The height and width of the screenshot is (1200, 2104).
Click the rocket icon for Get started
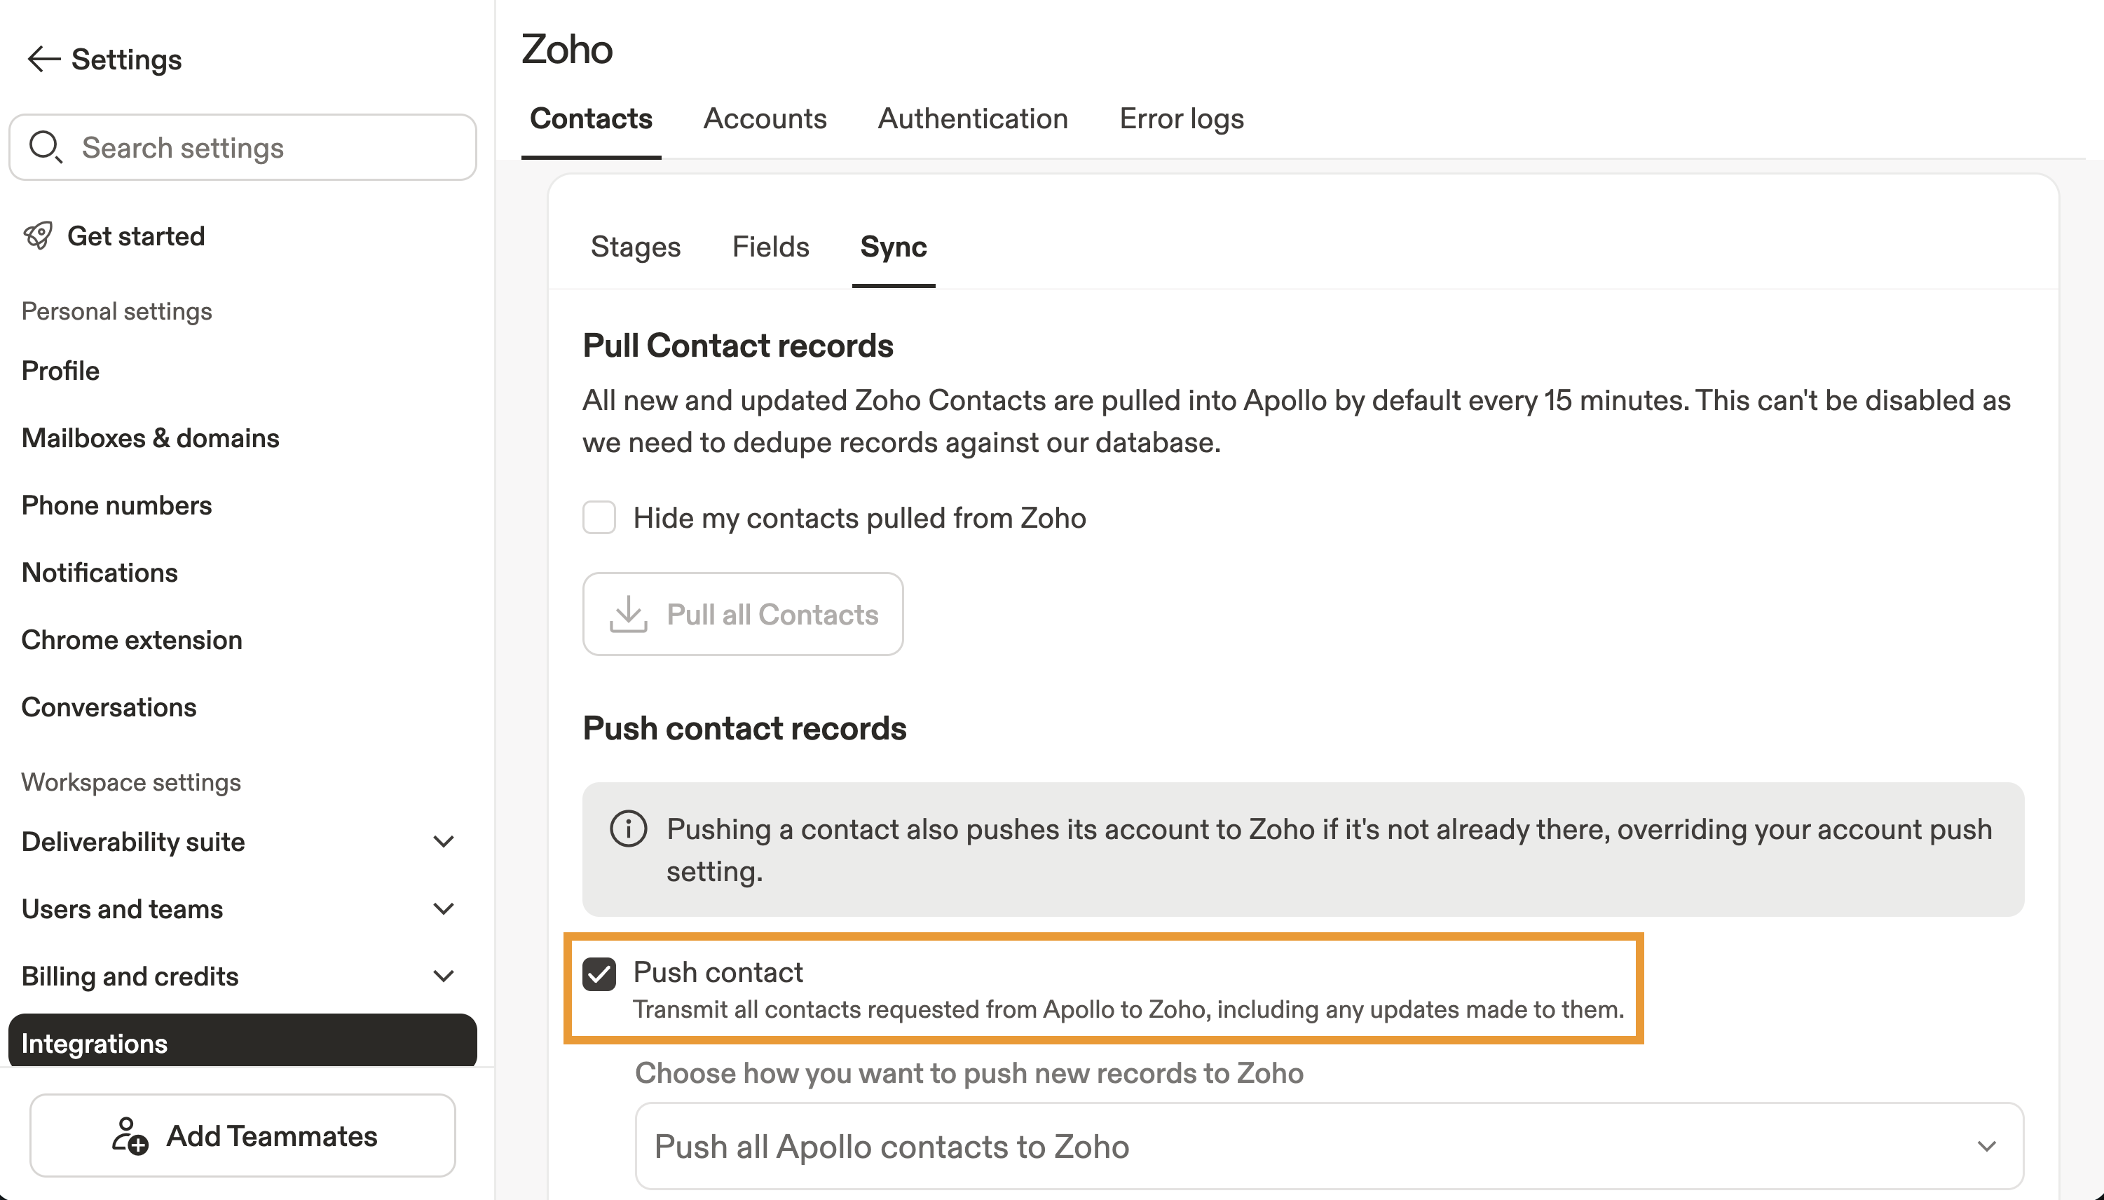pos(38,236)
